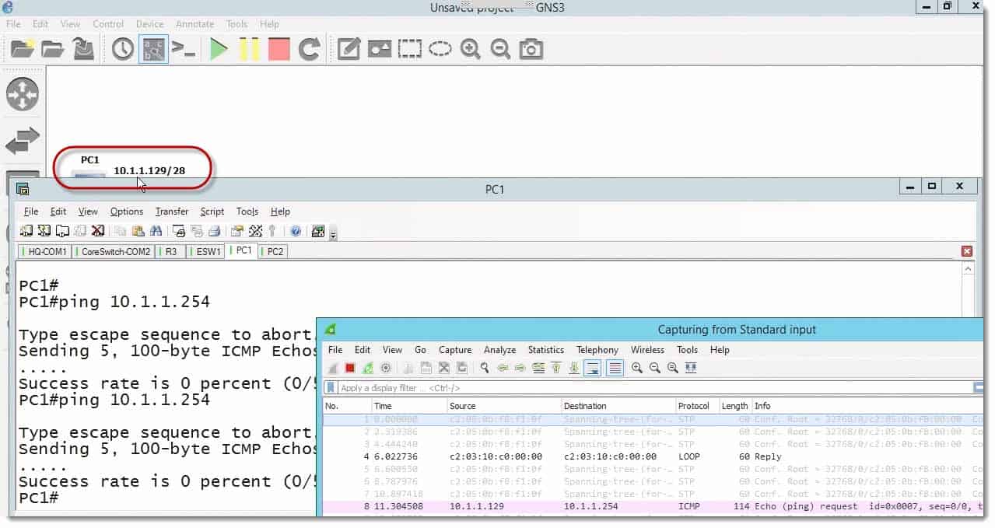The image size is (995, 528).
Task: Open the Statistics menu in Wireshark
Action: pyautogui.click(x=546, y=350)
